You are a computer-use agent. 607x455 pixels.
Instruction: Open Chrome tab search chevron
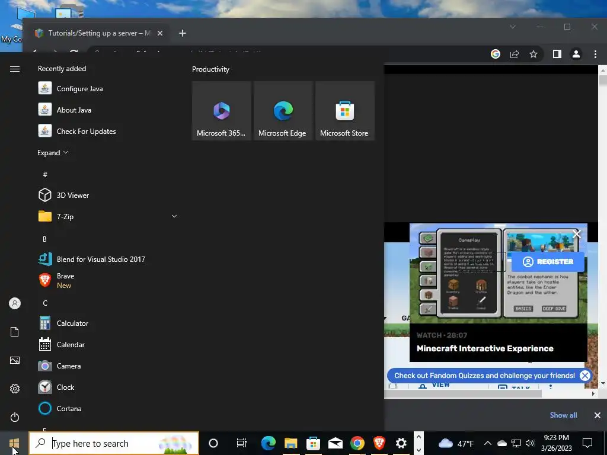pyautogui.click(x=513, y=27)
